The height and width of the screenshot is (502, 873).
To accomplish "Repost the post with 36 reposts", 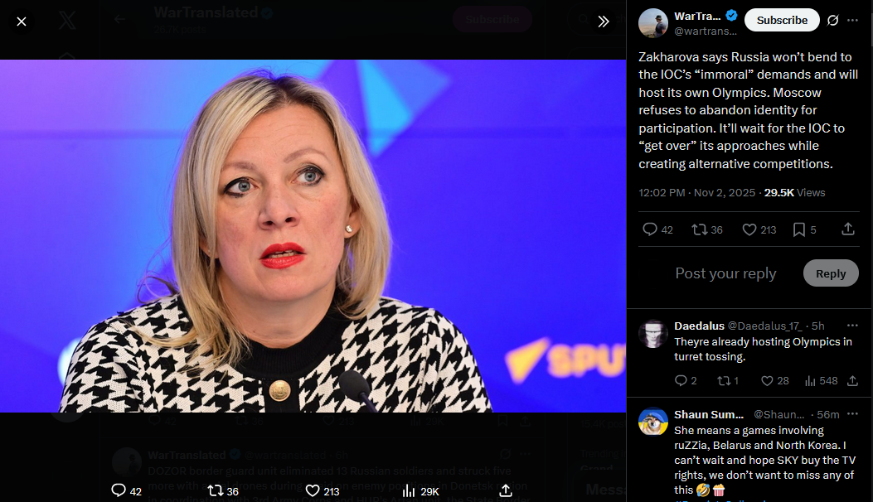I will [707, 229].
